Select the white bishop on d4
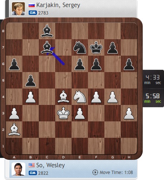164x180 pixels. [x=63, y=97]
